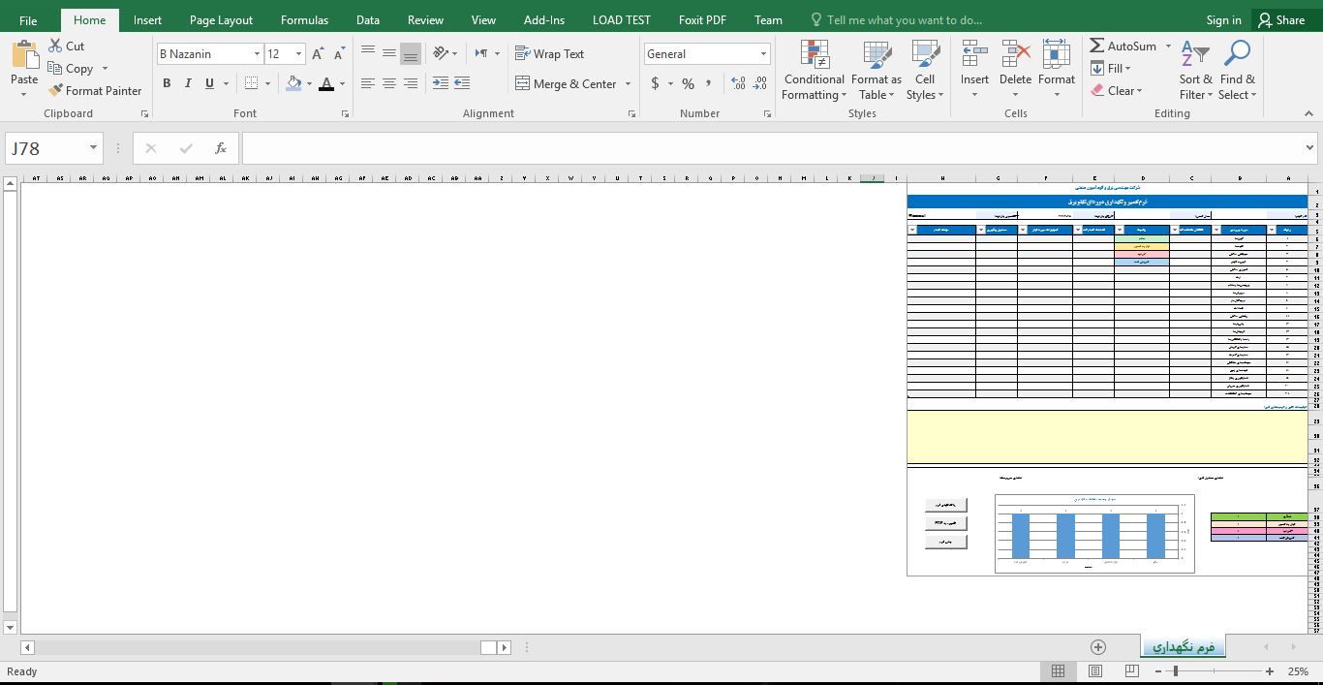The height and width of the screenshot is (685, 1323).
Task: Open the font color dropdown arrow
Action: [x=342, y=83]
